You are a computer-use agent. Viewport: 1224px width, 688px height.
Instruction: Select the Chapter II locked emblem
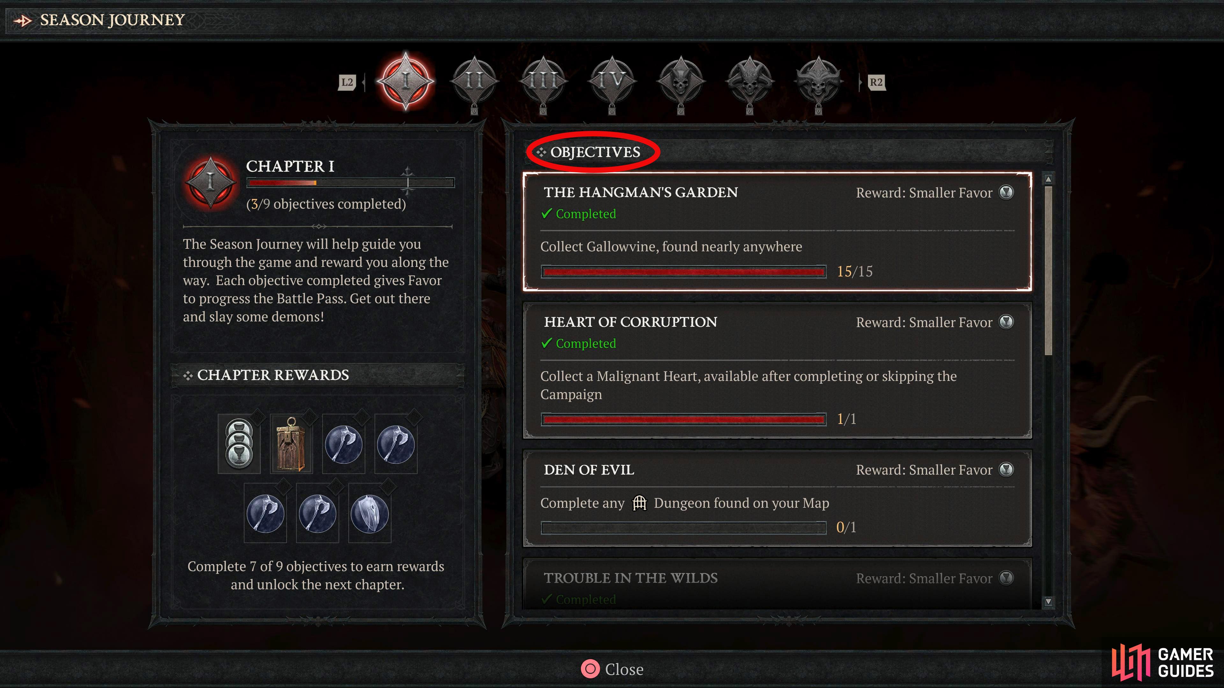(x=474, y=82)
